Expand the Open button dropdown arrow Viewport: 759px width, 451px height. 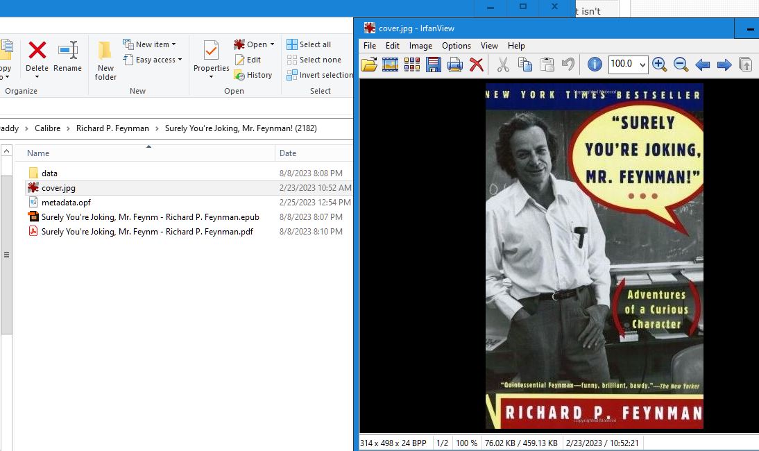pyautogui.click(x=272, y=44)
